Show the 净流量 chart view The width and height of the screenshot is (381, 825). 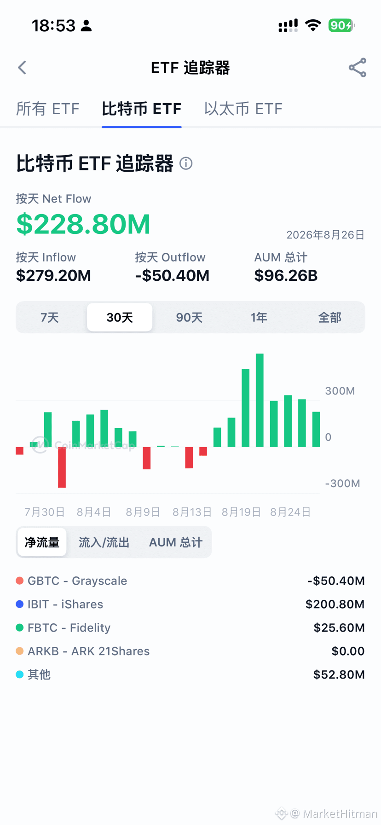[x=42, y=542]
